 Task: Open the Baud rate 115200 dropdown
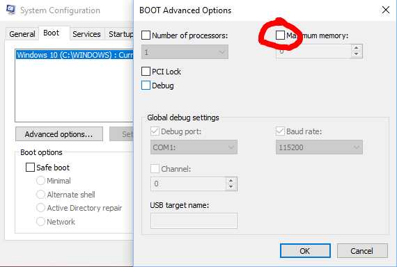click(319, 147)
